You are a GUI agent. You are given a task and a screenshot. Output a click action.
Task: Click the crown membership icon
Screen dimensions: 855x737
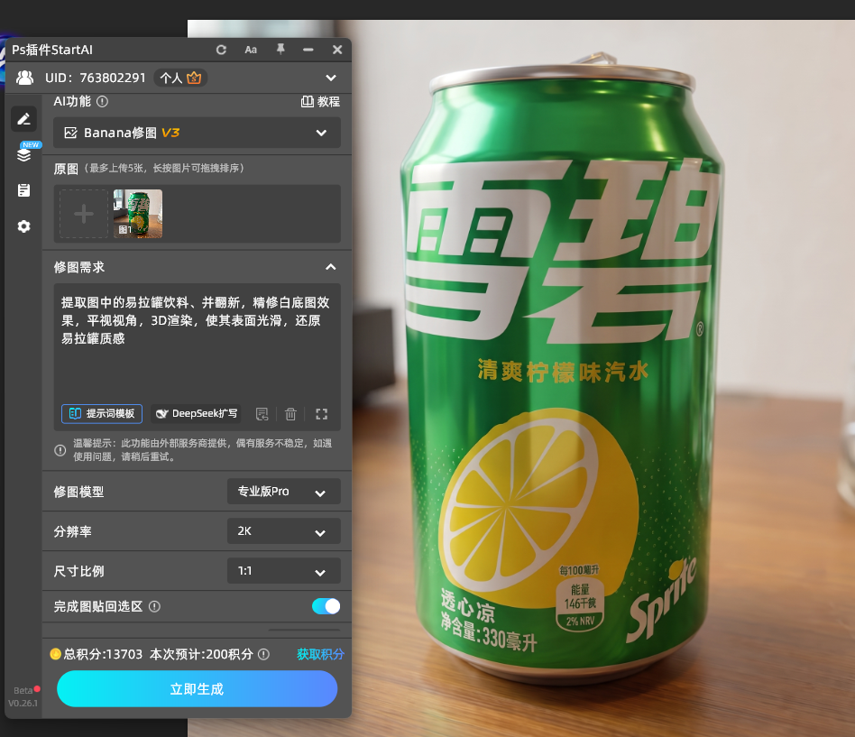(194, 78)
